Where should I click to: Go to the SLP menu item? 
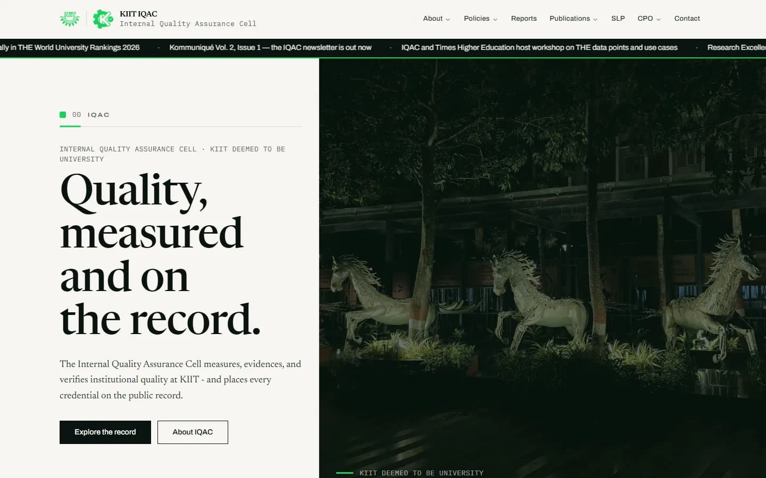pyautogui.click(x=618, y=19)
